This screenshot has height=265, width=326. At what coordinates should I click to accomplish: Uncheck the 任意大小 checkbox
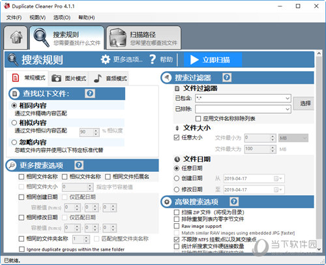tap(177, 138)
